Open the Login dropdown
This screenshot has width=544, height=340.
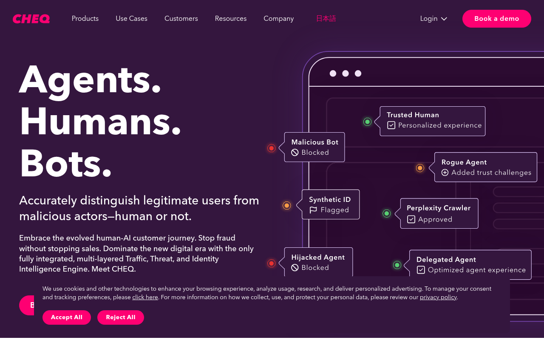pyautogui.click(x=433, y=19)
